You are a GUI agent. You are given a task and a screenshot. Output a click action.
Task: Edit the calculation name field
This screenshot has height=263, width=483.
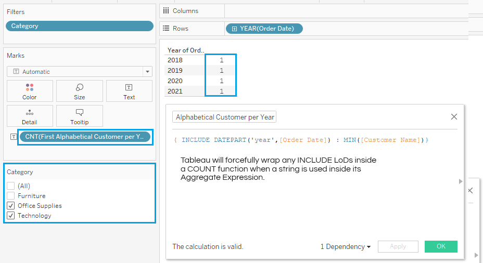(x=224, y=117)
